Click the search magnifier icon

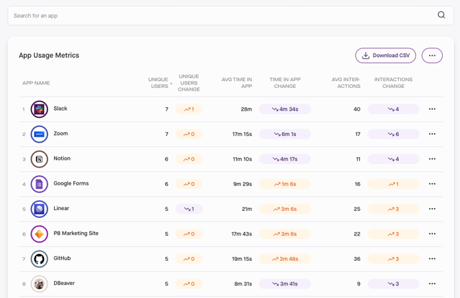click(441, 15)
